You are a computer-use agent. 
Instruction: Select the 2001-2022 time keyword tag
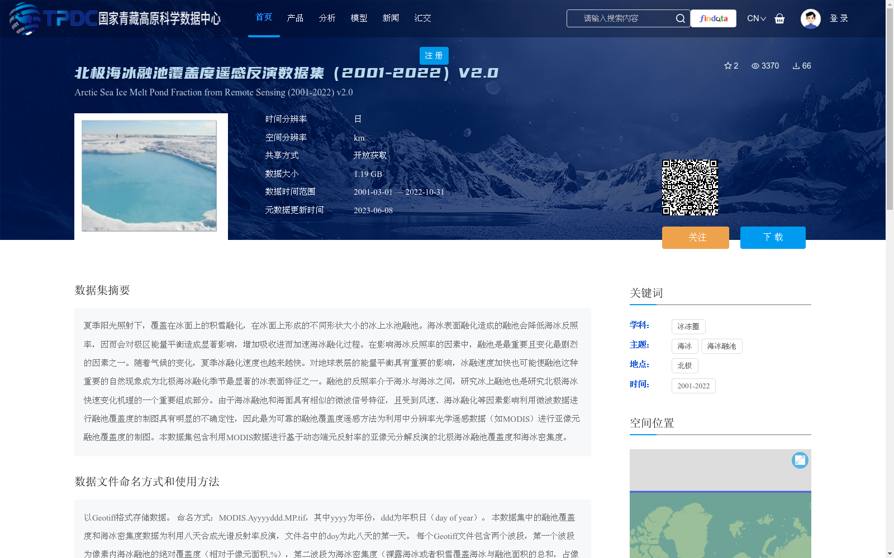coord(693,386)
